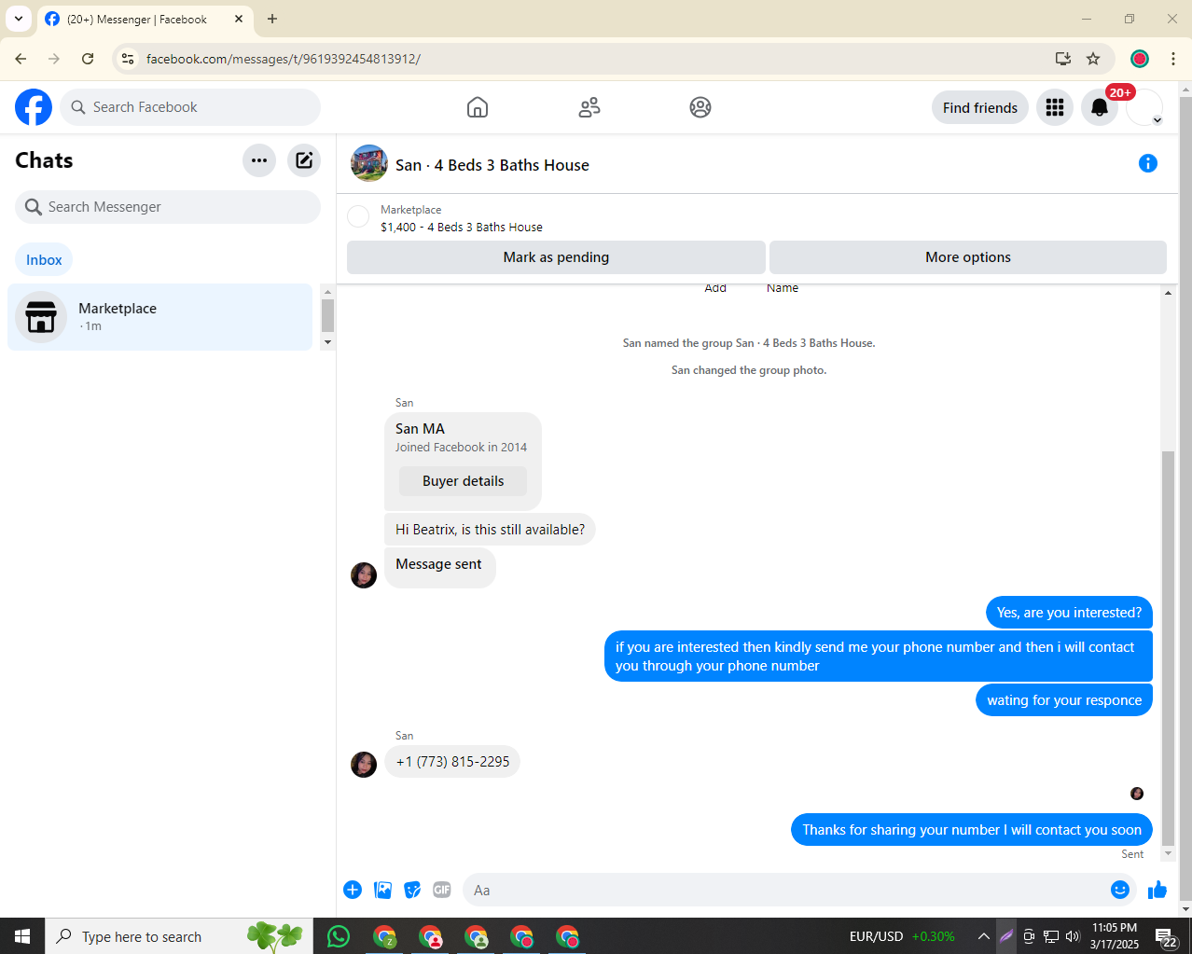The image size is (1192, 954).
Task: Open the Windows Start menu
Action: pos(22,936)
